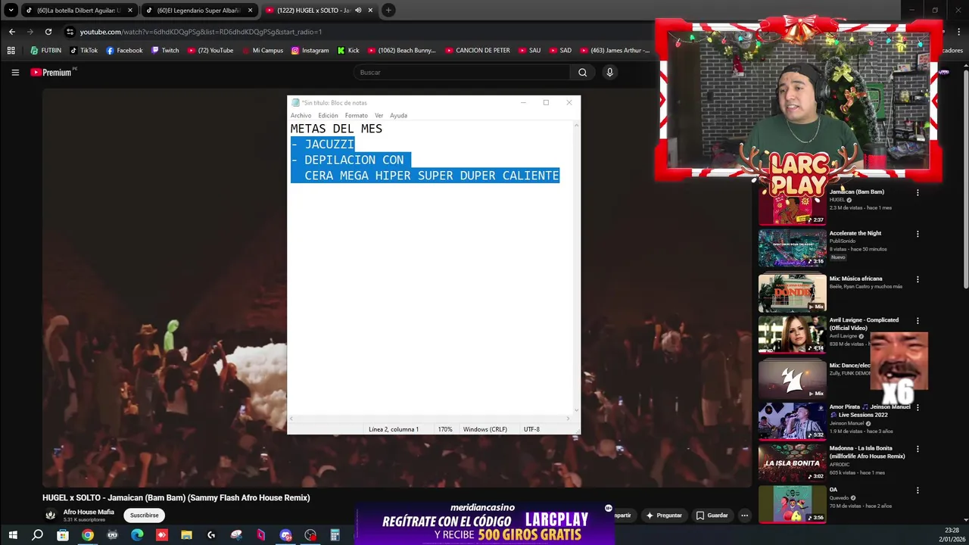Open the Ayuda menu in Notepad

(398, 116)
